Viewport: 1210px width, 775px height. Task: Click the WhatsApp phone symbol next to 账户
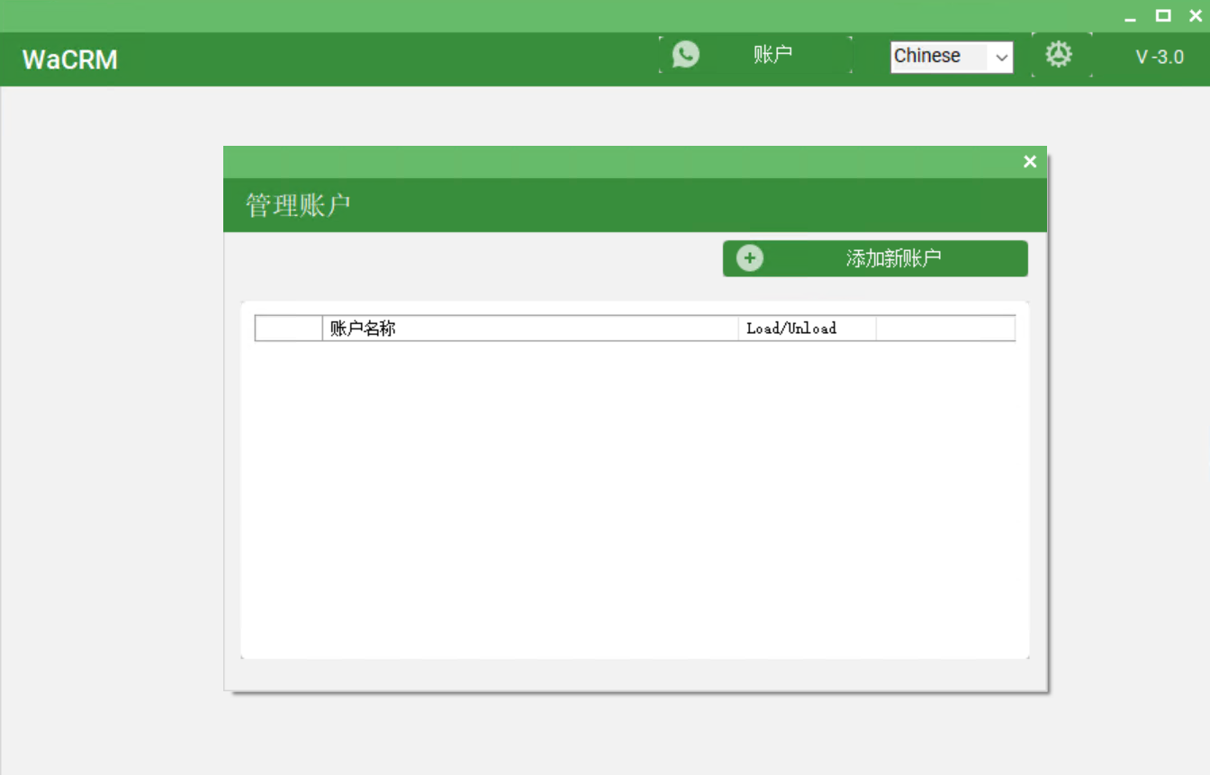click(684, 55)
